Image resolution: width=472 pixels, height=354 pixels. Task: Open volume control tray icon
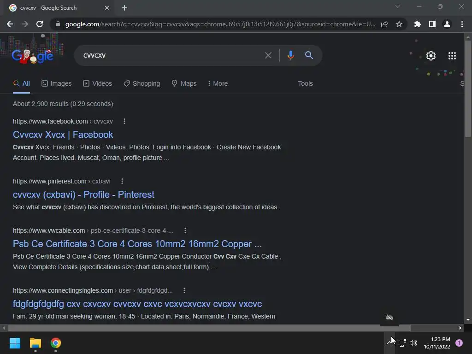pyautogui.click(x=413, y=342)
